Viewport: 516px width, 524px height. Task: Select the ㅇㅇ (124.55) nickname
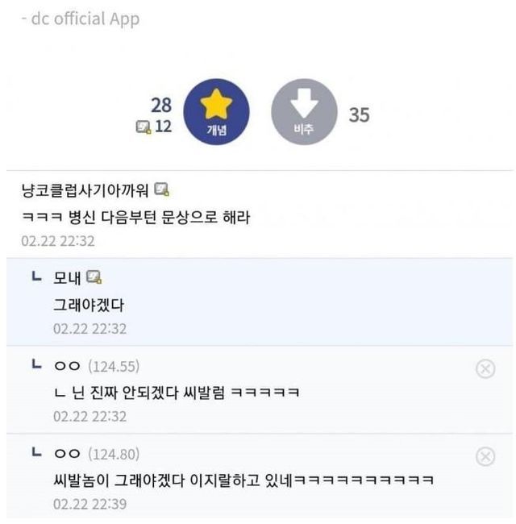(x=67, y=366)
